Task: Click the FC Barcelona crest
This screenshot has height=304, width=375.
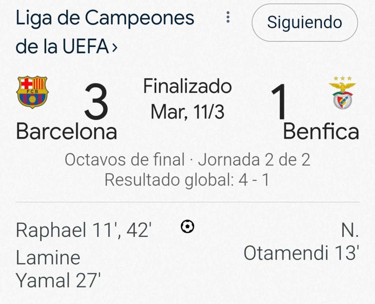Action: pos(32,92)
